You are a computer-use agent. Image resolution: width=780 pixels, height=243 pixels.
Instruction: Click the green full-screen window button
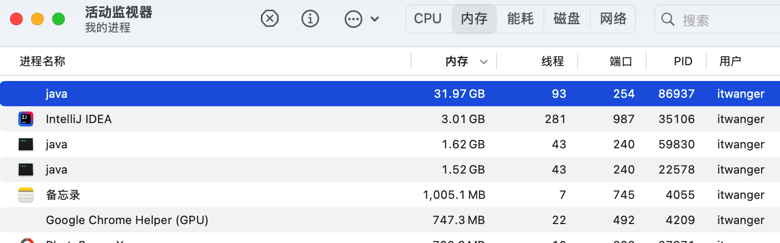(x=58, y=19)
